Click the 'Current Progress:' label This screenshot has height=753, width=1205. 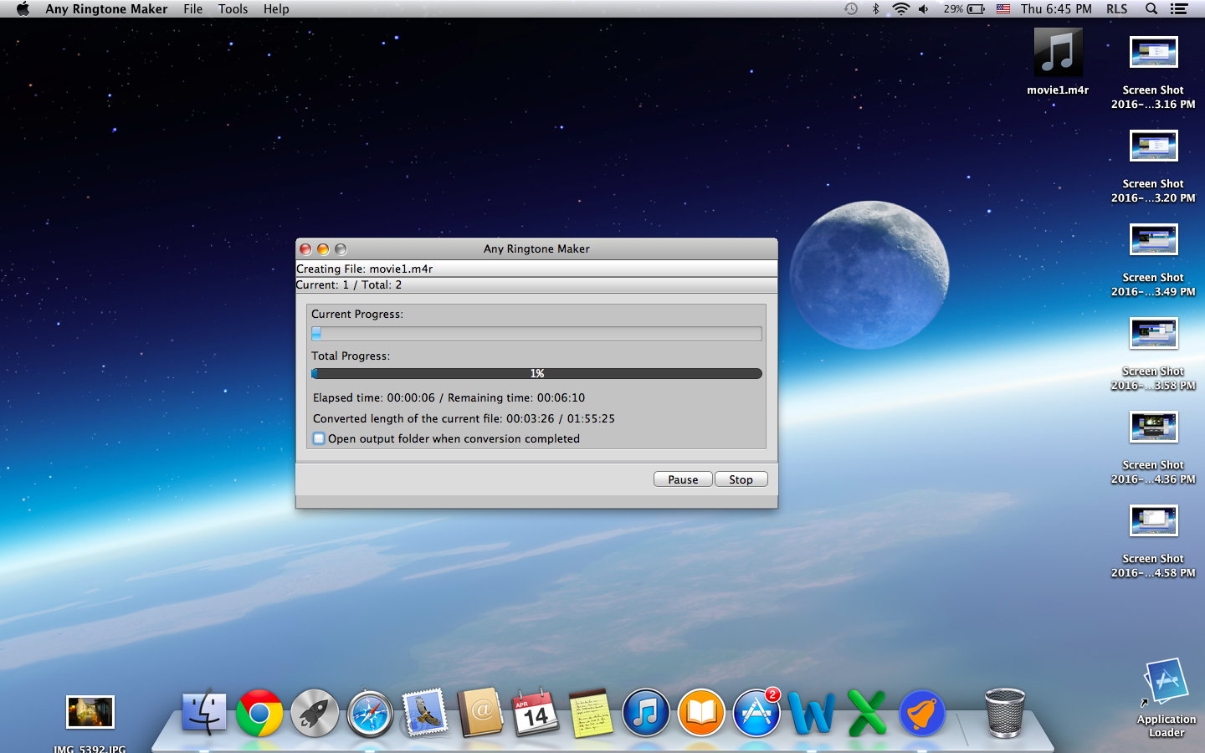point(357,314)
